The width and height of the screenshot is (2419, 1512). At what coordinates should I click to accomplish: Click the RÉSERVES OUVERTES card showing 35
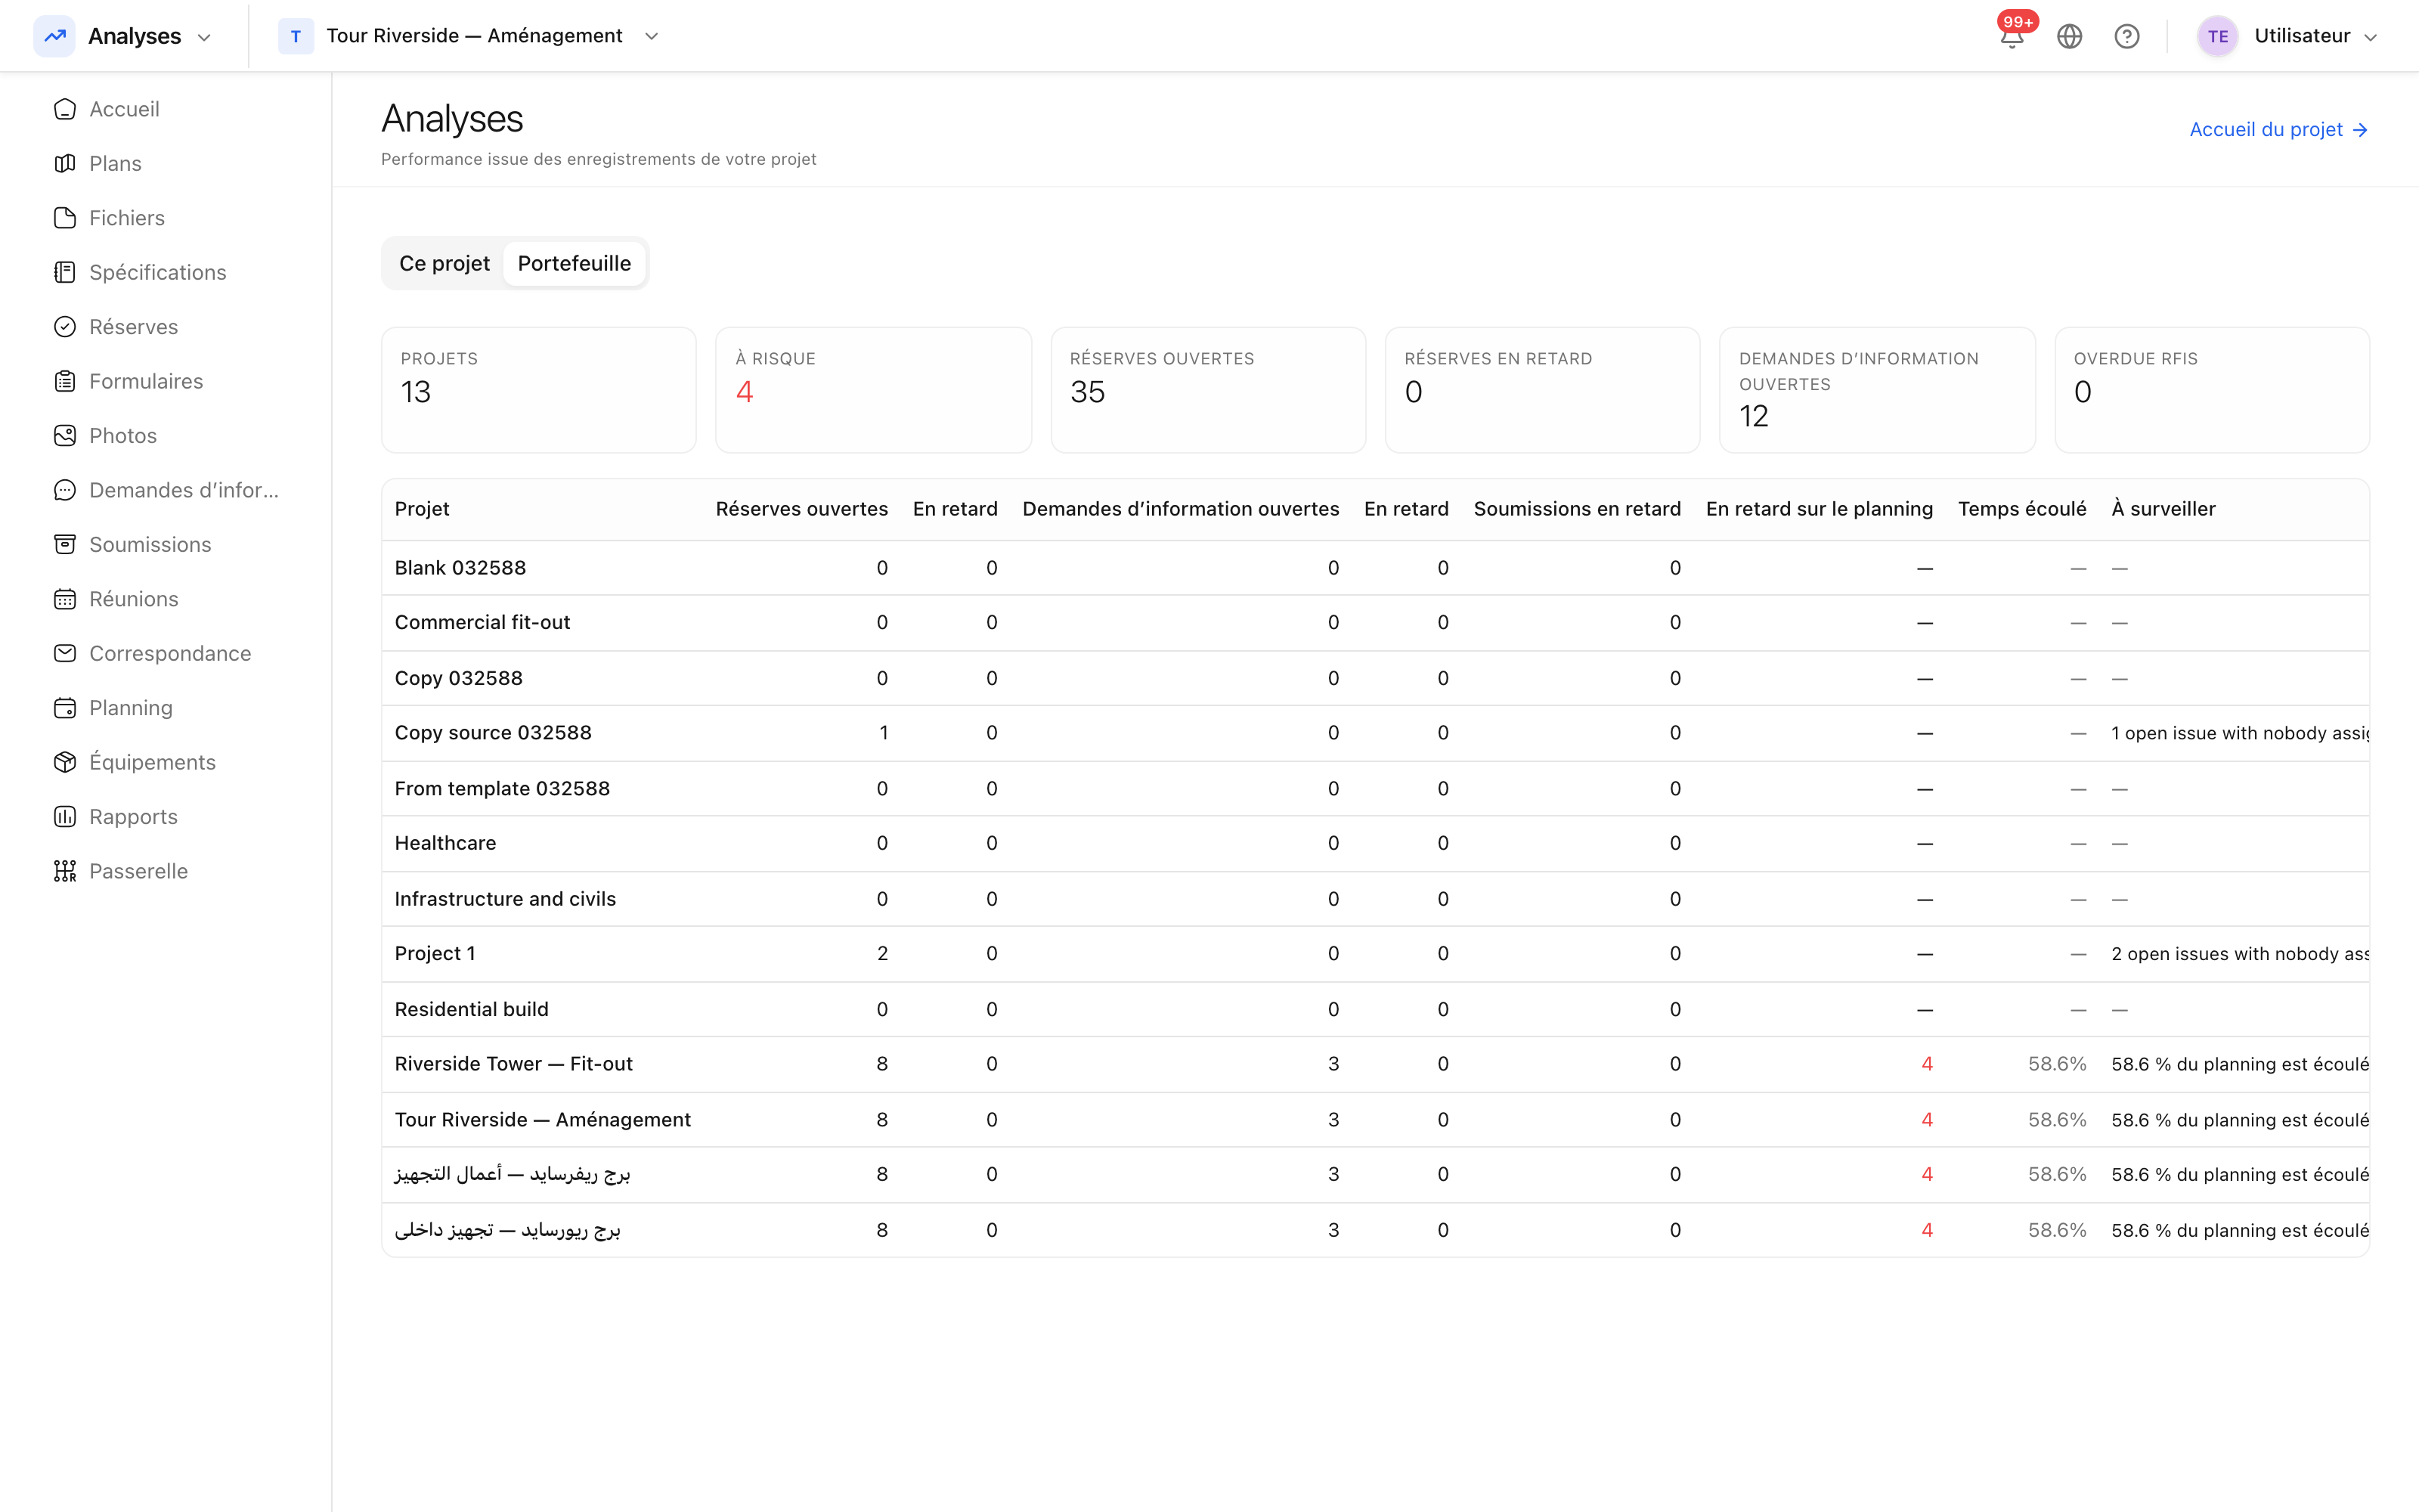coord(1207,390)
